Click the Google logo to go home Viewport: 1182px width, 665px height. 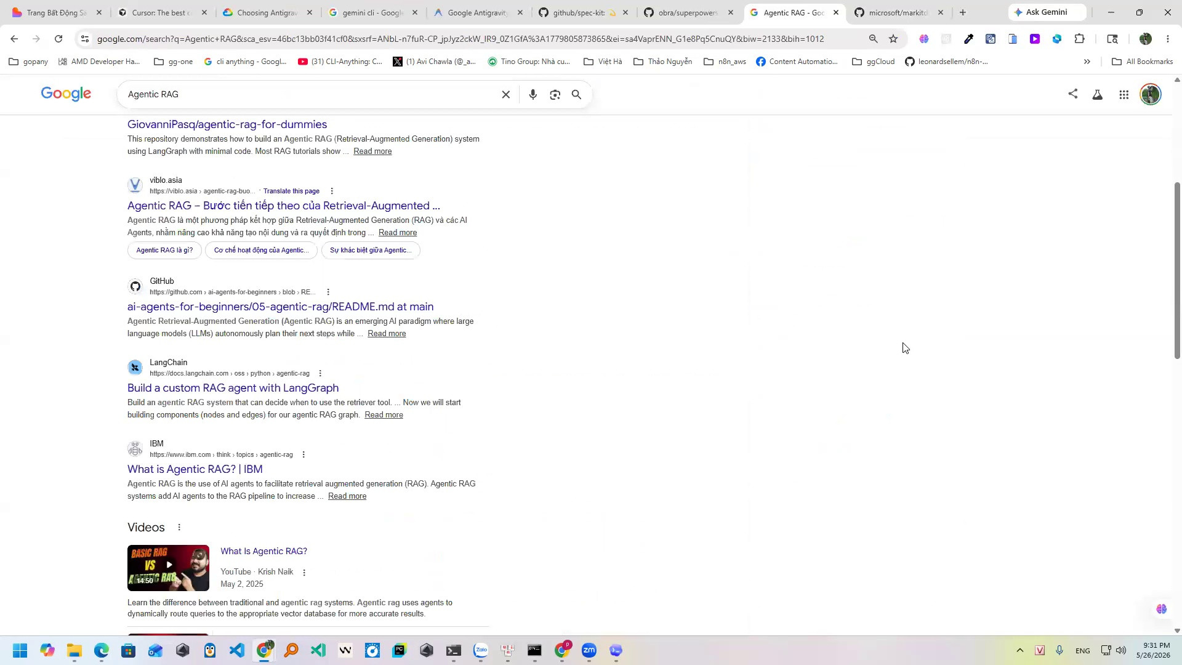coord(66,94)
